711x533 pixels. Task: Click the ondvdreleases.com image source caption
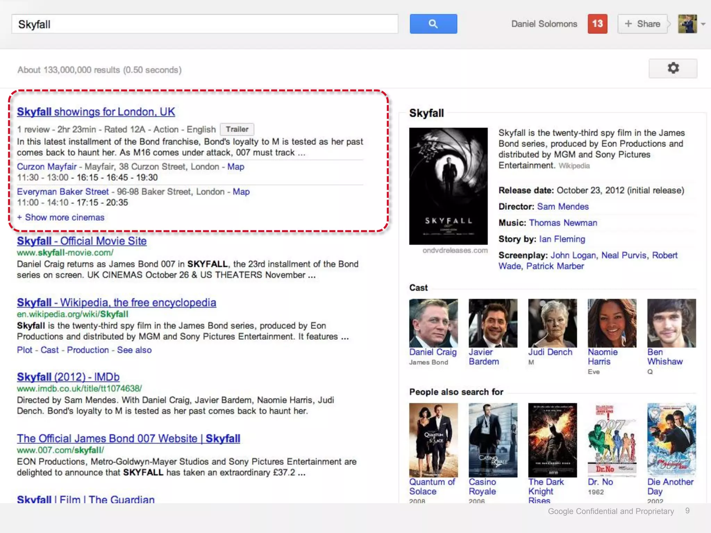click(455, 251)
